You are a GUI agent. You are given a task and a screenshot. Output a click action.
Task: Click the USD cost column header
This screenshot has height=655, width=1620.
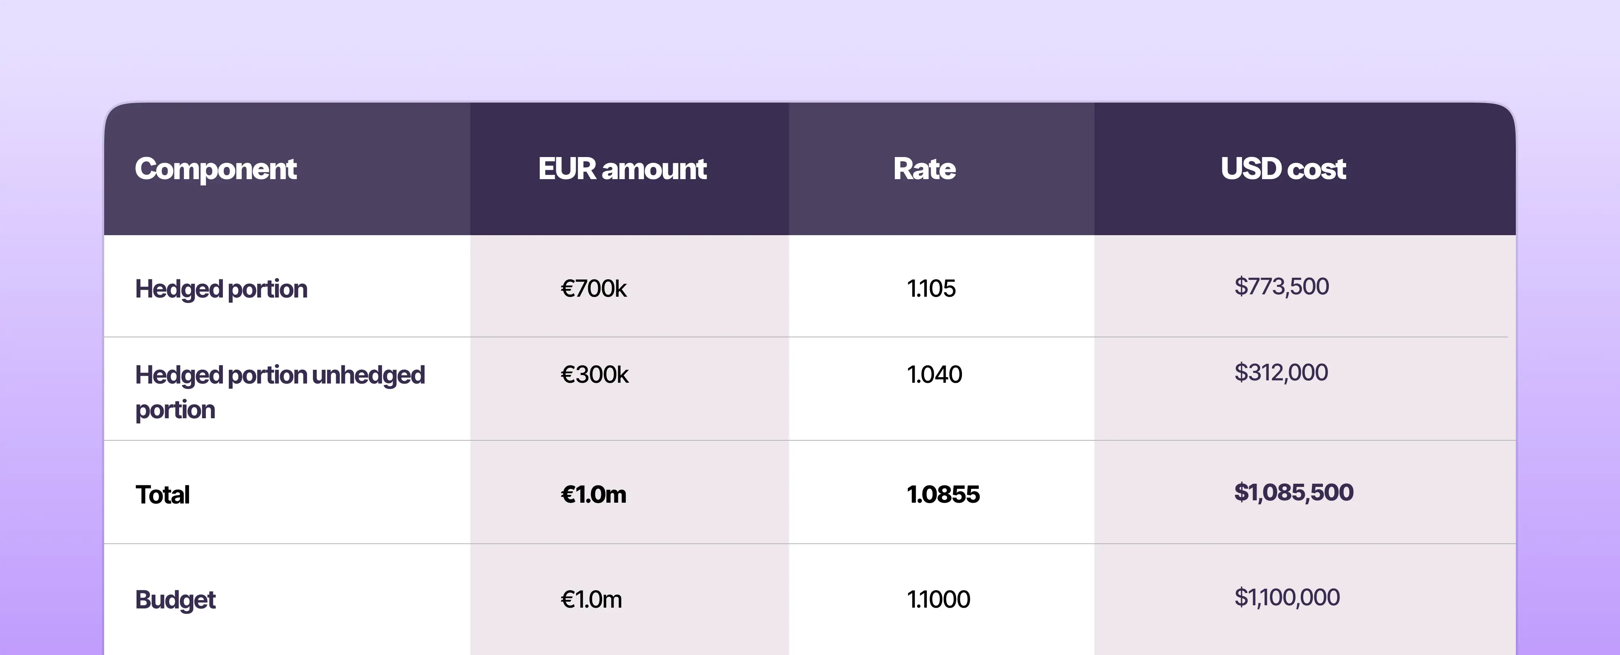[1283, 168]
